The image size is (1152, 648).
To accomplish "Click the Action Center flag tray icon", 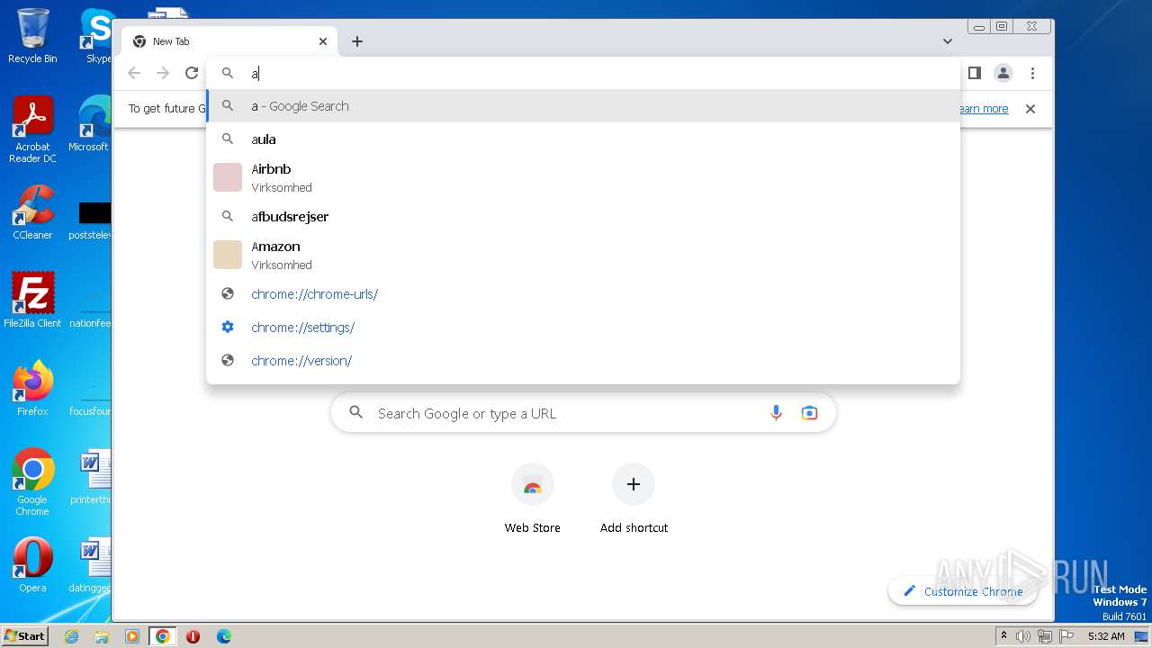I will (1066, 636).
